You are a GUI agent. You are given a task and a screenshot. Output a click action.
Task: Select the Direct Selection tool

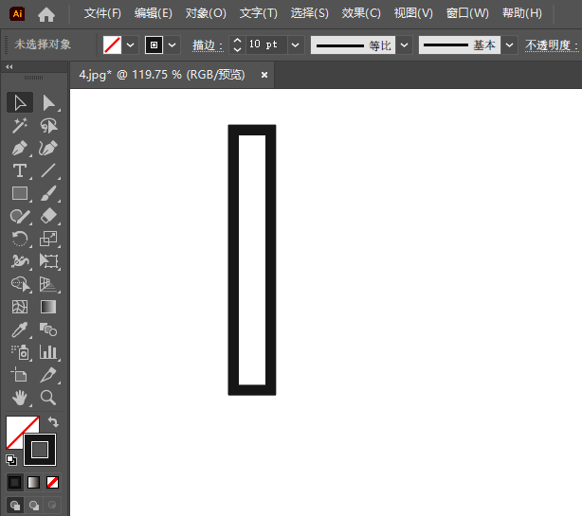(x=48, y=102)
